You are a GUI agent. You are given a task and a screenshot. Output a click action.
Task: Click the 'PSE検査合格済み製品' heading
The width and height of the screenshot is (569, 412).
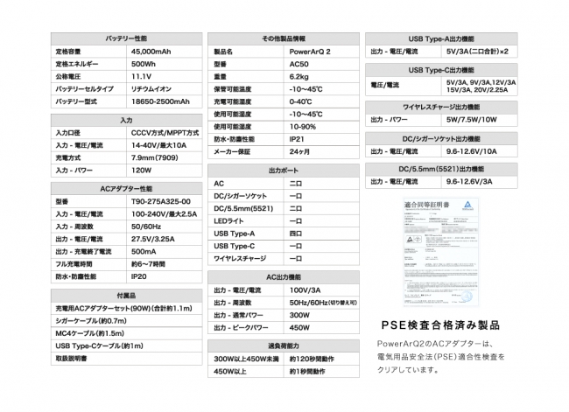pyautogui.click(x=441, y=325)
